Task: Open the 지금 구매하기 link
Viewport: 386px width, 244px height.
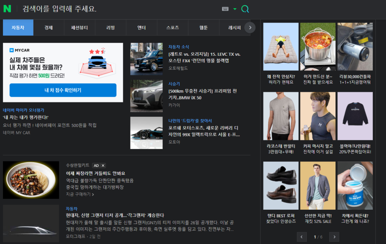Action: click(80, 194)
